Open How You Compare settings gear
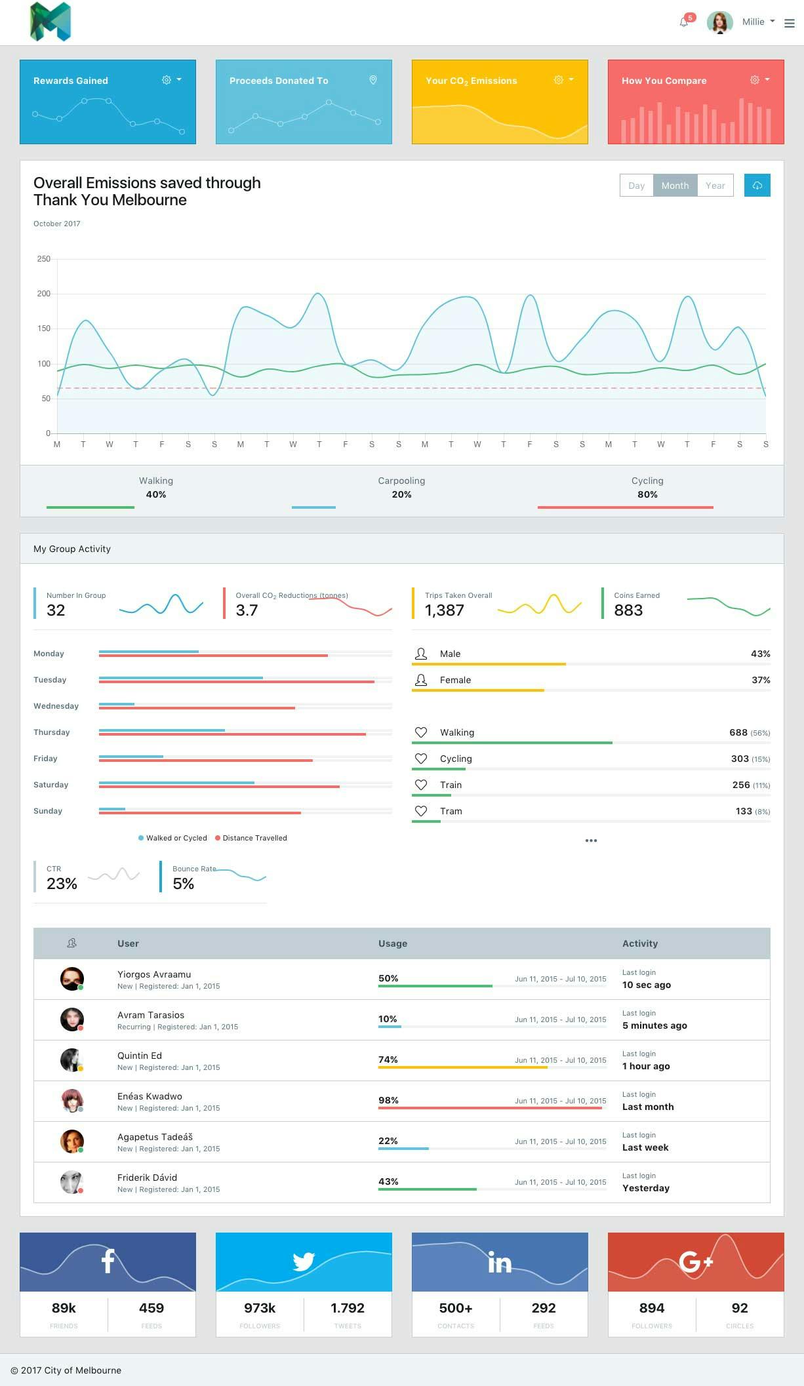The width and height of the screenshot is (804, 1386). coord(755,80)
